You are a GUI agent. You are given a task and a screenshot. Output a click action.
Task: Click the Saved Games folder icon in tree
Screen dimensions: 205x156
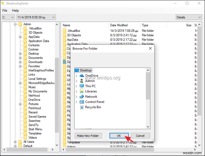[x=25, y=117]
